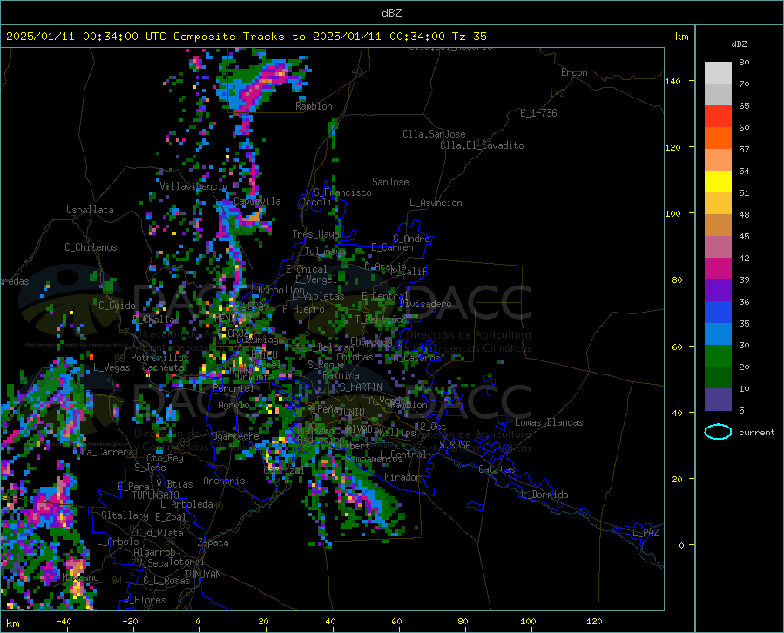Click the TUNUYAN label

[x=202, y=575]
